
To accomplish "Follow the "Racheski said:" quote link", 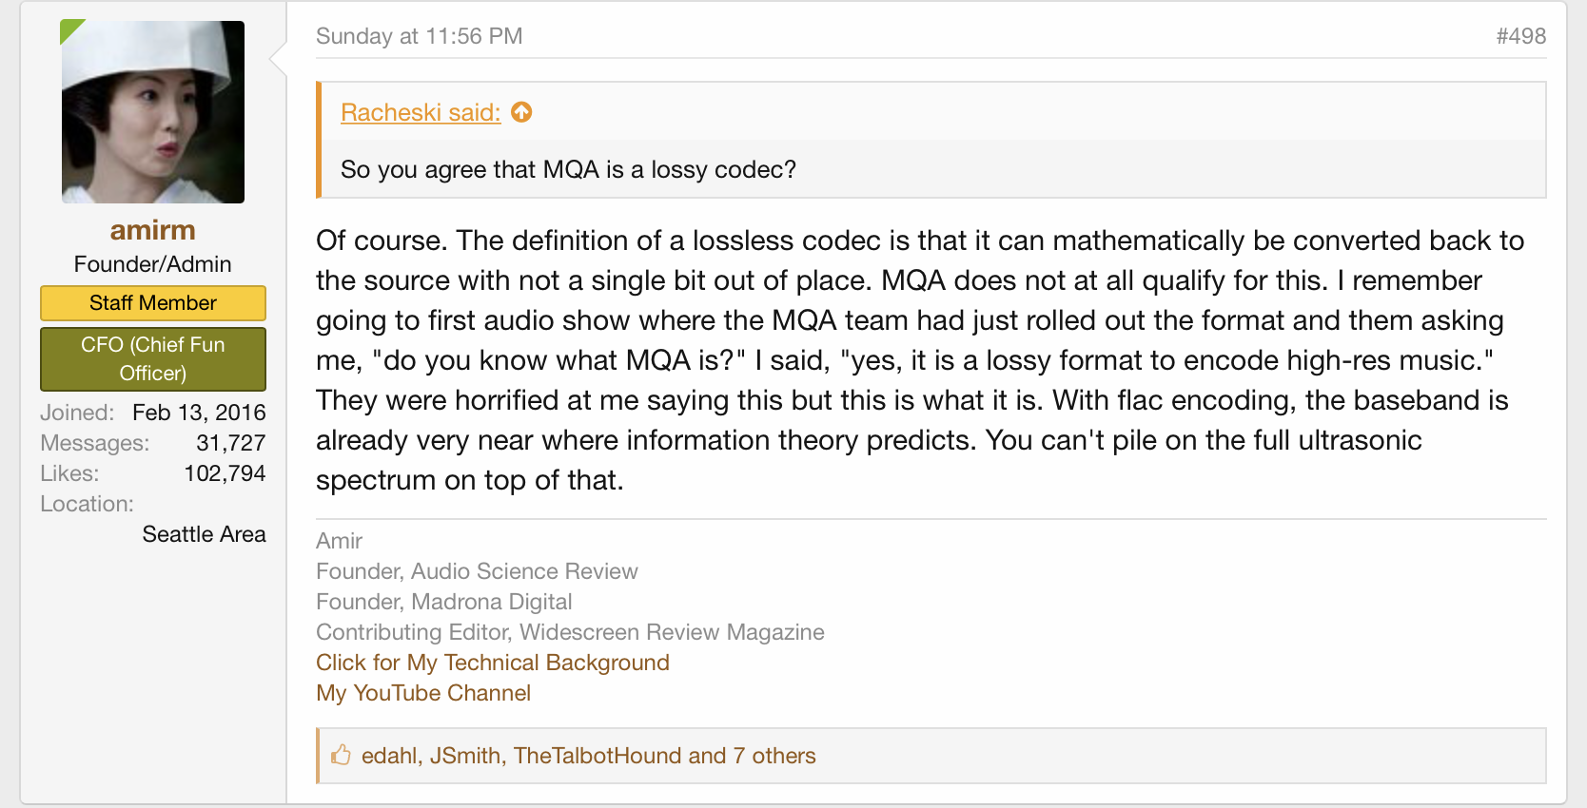I will click(420, 112).
